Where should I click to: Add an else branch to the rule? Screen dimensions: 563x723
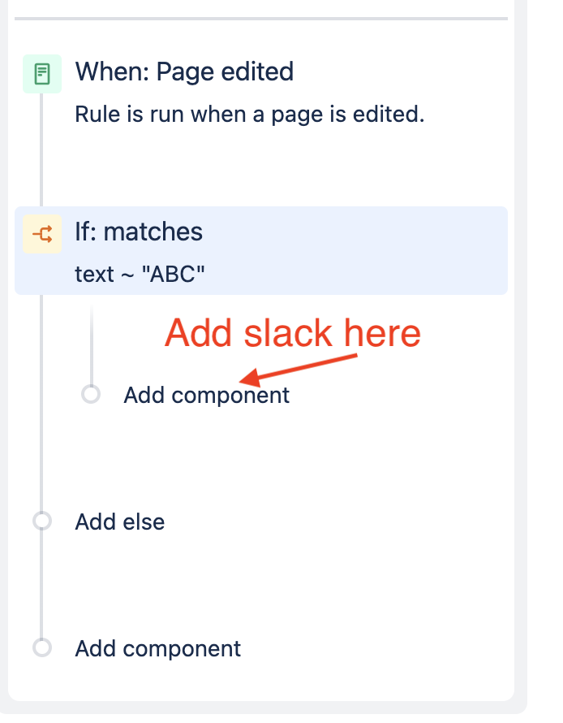coord(119,522)
